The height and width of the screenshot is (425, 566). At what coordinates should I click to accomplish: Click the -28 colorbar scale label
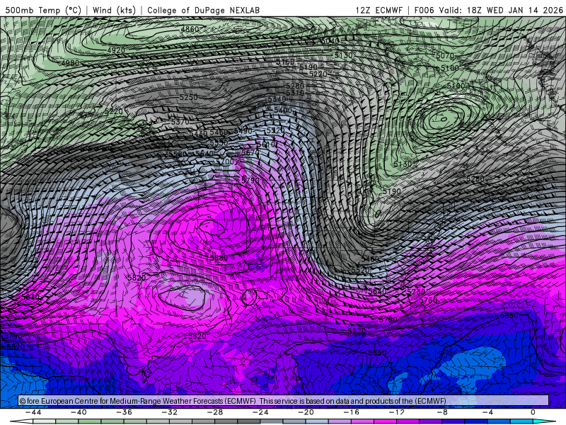pyautogui.click(x=215, y=412)
